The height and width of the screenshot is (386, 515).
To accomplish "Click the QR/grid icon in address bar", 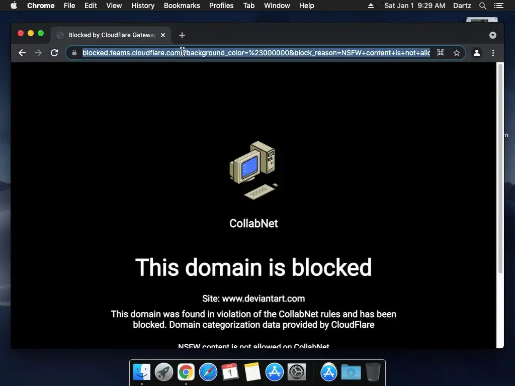I will pos(441,53).
